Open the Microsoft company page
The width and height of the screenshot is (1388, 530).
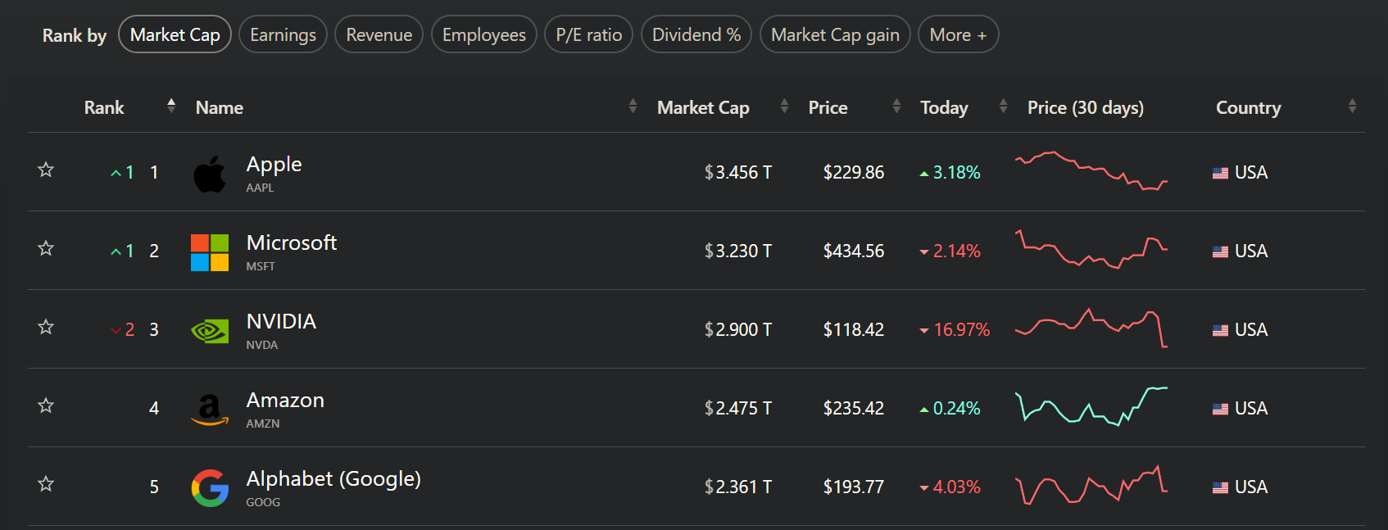[x=292, y=243]
